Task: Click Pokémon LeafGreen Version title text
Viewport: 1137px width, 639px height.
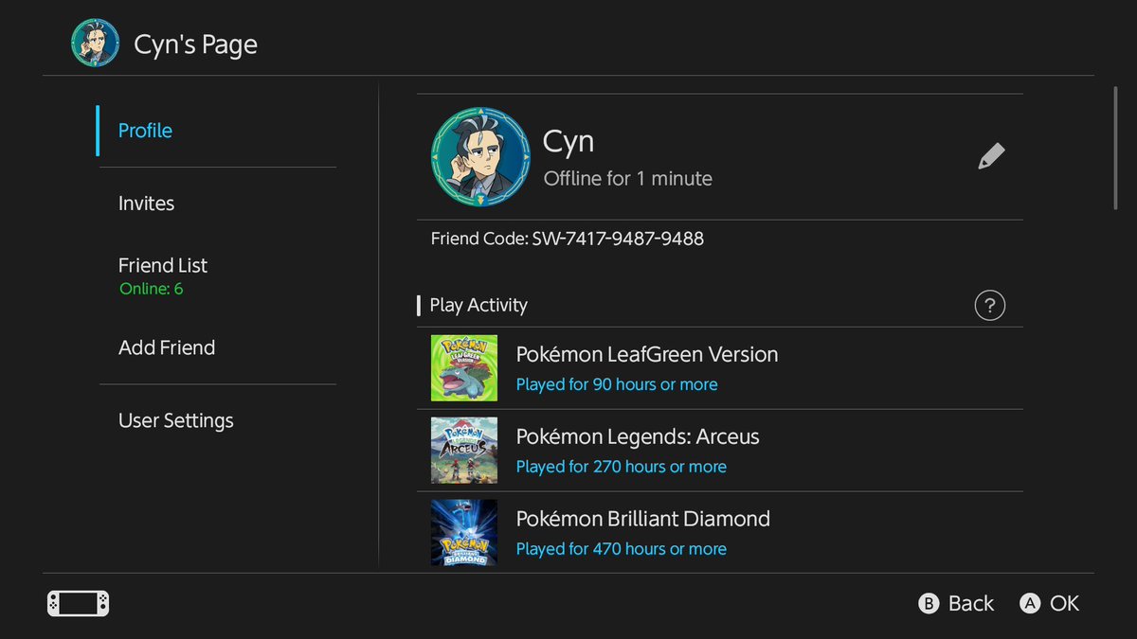Action: click(647, 354)
